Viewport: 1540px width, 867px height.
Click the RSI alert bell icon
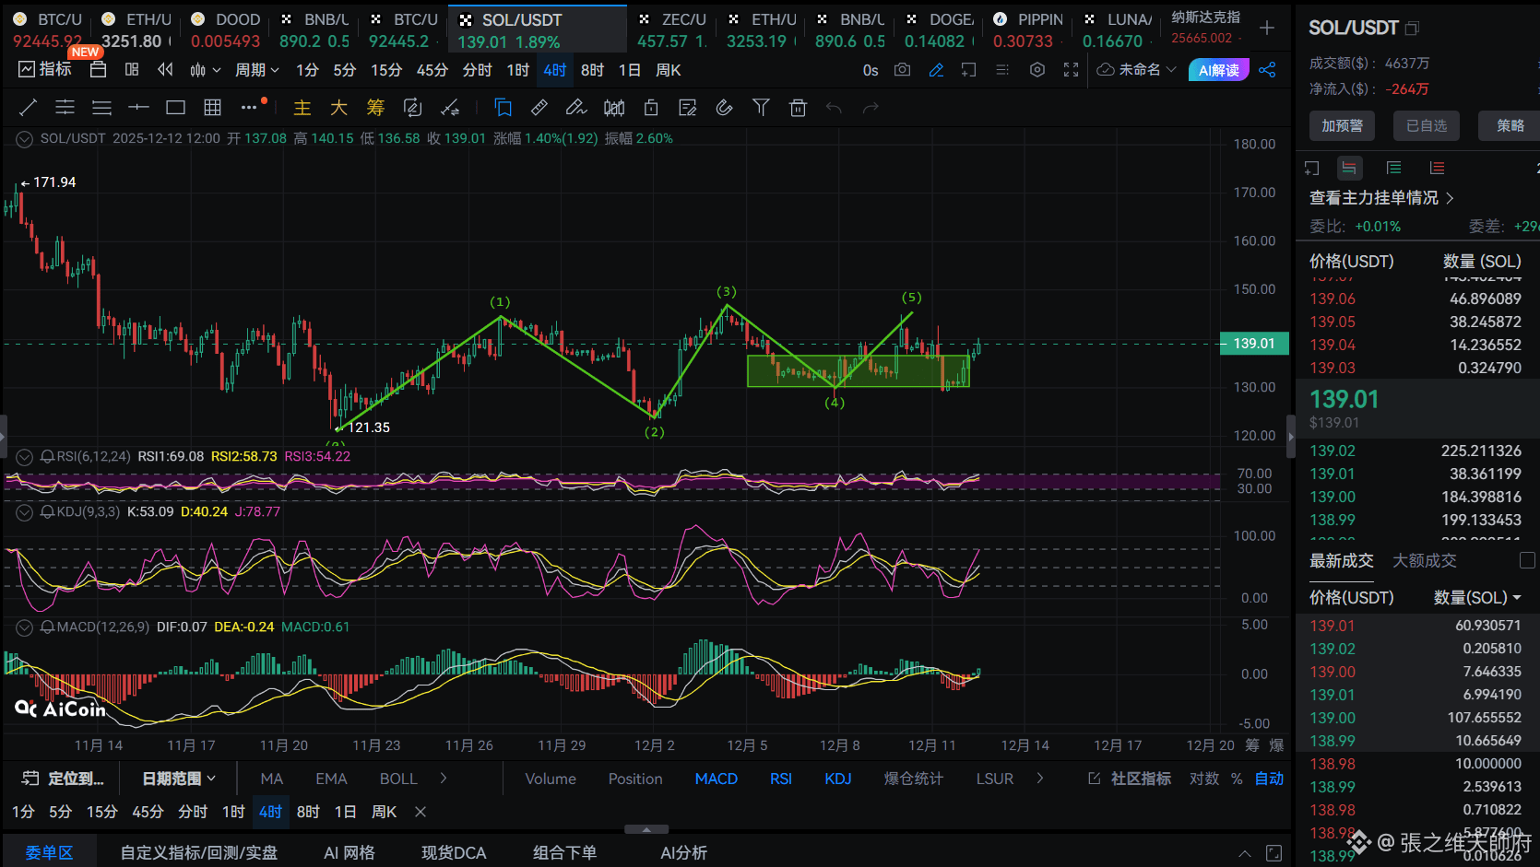(x=47, y=456)
